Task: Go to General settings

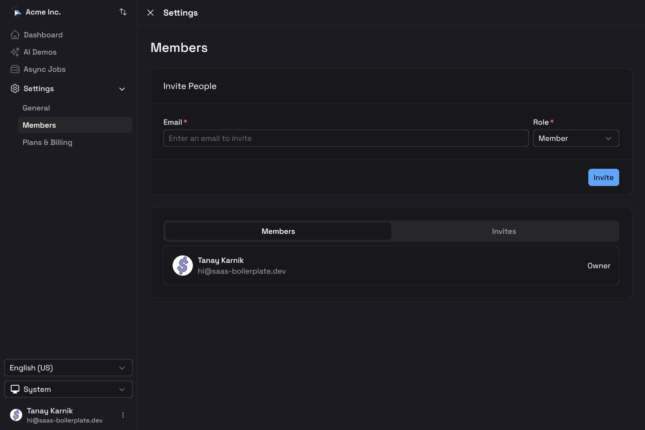Action: pos(36,108)
